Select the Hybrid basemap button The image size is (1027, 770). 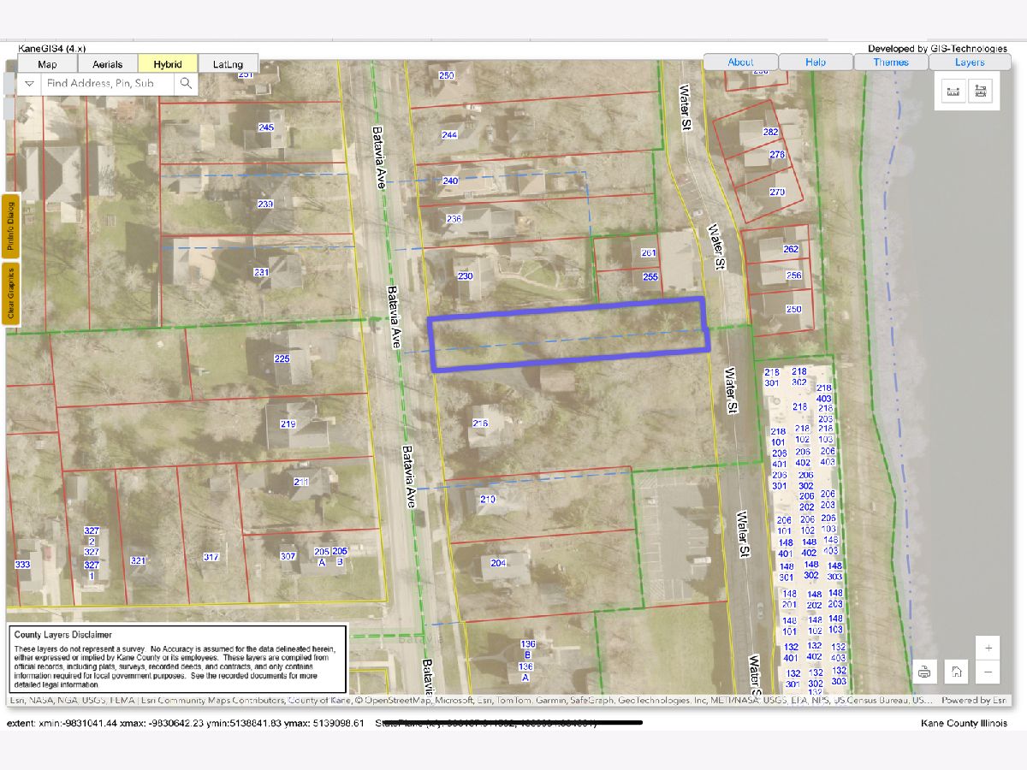pyautogui.click(x=168, y=64)
